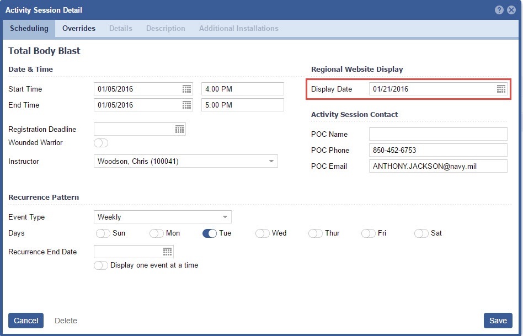Switch to the Overrides tab
Screen dimensions: 523x336
(79, 28)
